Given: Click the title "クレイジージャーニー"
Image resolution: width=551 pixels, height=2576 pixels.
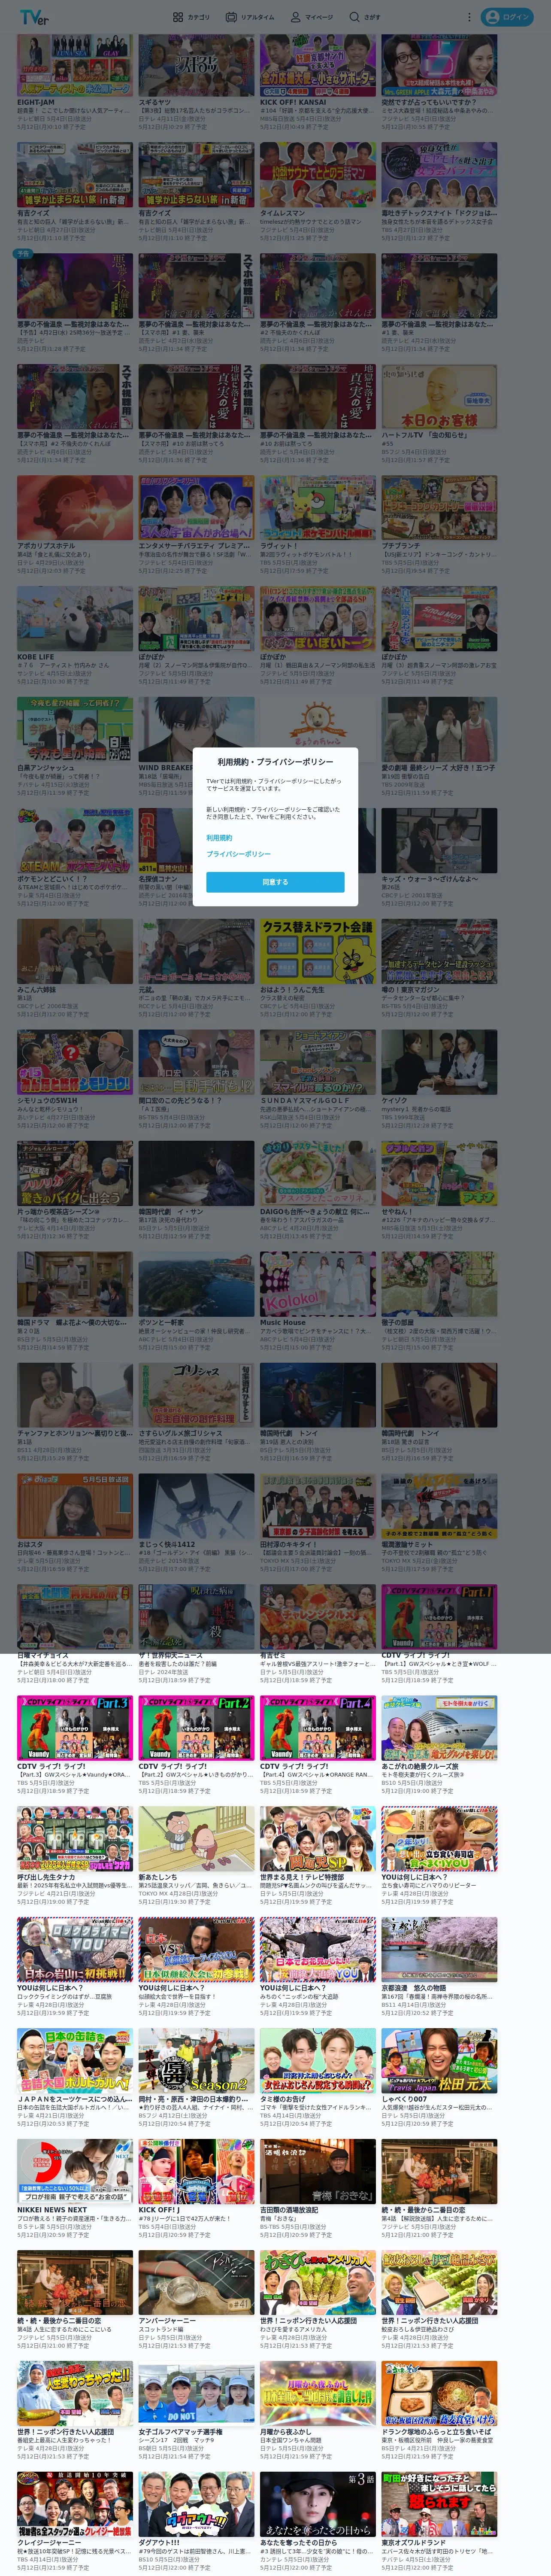Looking at the screenshot, I should (x=49, y=2544).
